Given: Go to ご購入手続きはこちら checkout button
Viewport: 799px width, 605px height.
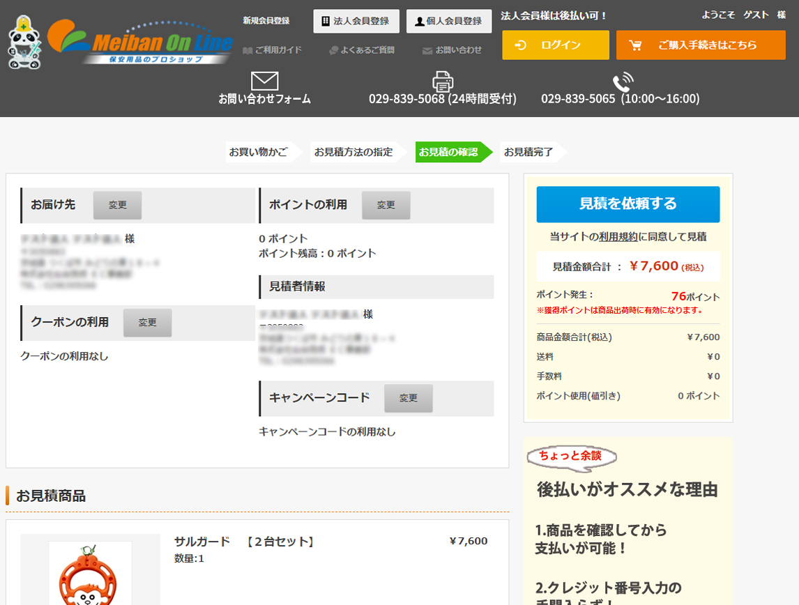Looking at the screenshot, I should point(700,45).
